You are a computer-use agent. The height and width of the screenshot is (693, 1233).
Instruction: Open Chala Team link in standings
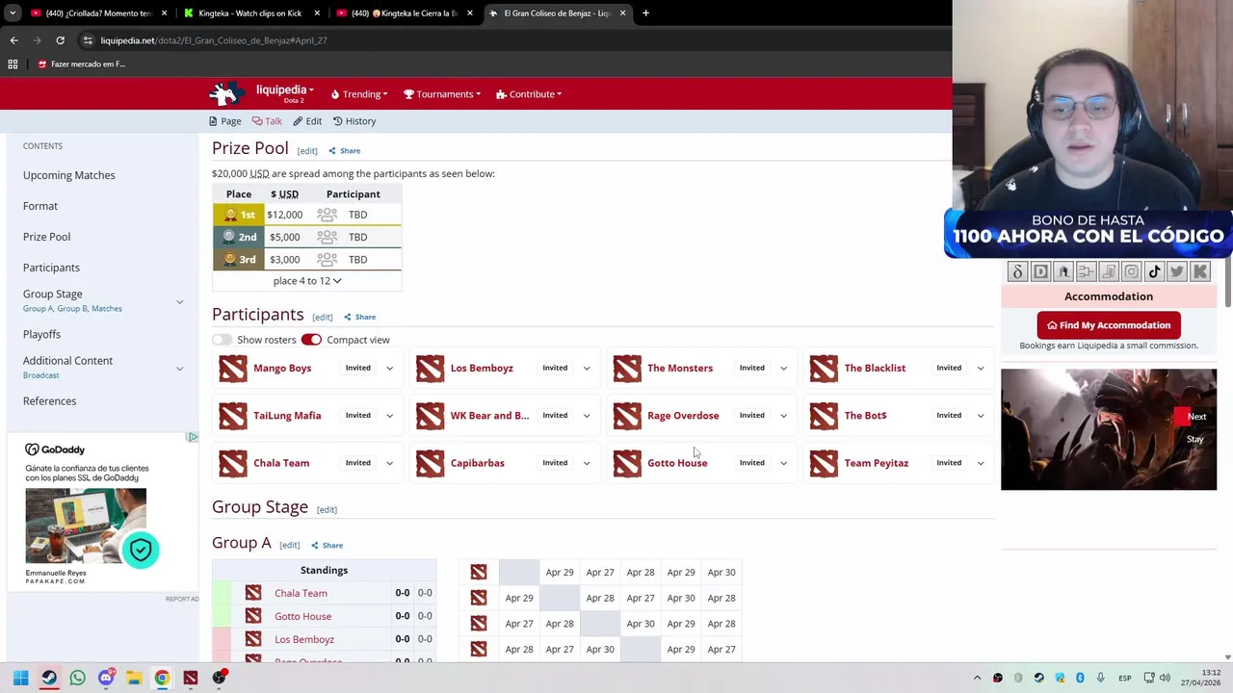(x=301, y=594)
